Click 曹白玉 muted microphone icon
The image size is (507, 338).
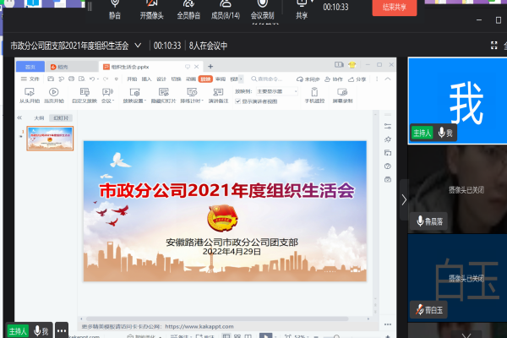click(420, 310)
